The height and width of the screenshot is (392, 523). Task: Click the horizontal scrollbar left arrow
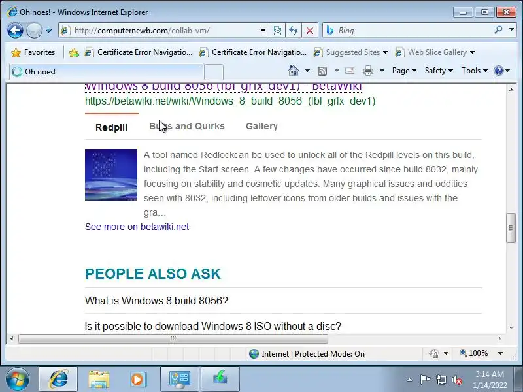point(12,338)
